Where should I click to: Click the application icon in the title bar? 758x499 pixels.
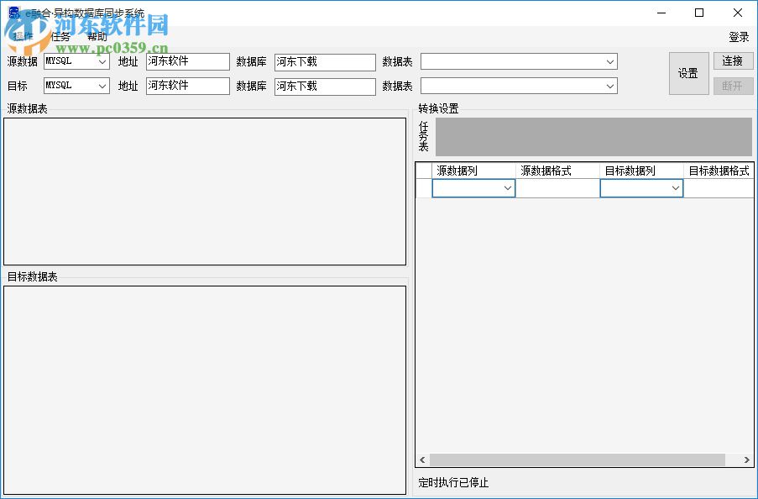(13, 12)
